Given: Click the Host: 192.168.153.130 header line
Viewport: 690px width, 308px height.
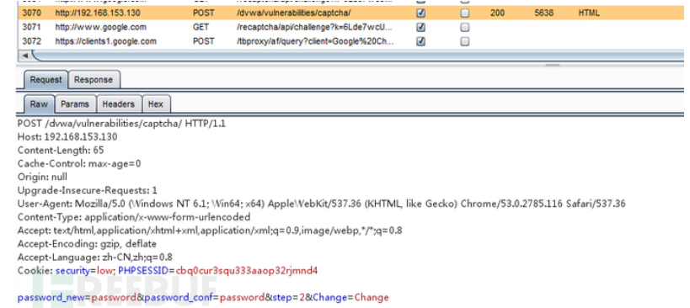Looking at the screenshot, I should 67,136.
